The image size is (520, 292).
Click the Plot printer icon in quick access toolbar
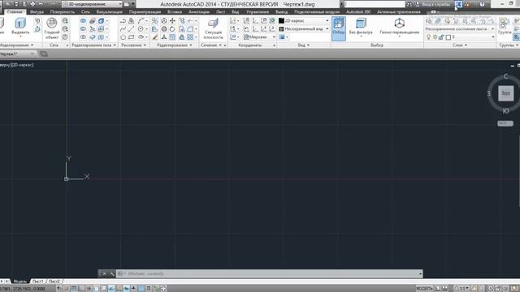coord(32,4)
